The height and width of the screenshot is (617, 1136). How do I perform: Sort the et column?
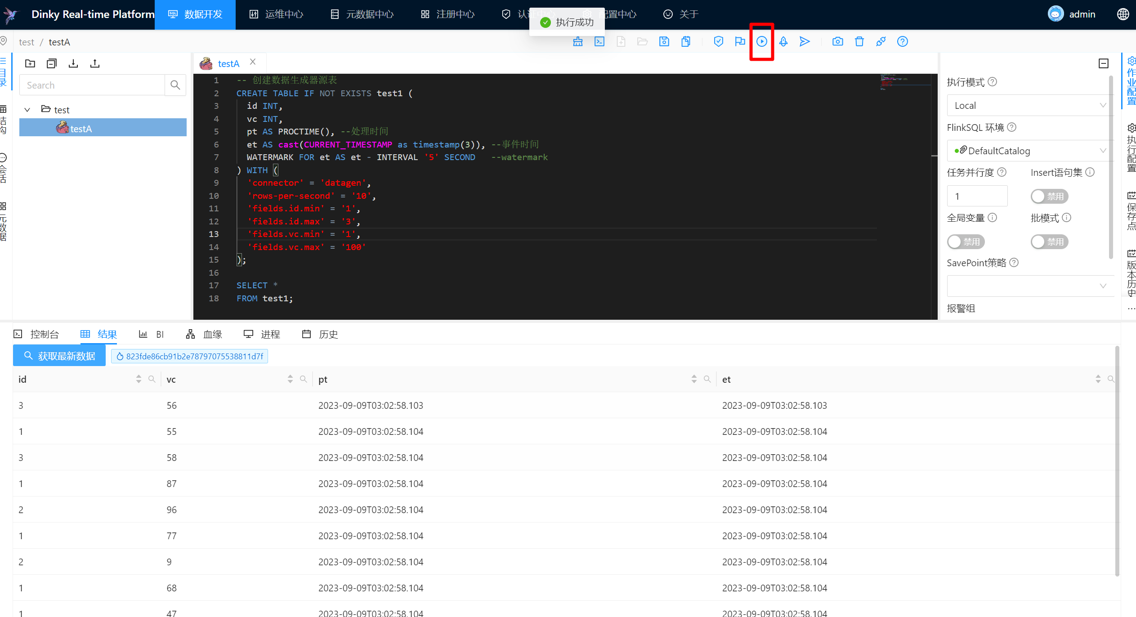[1098, 379]
